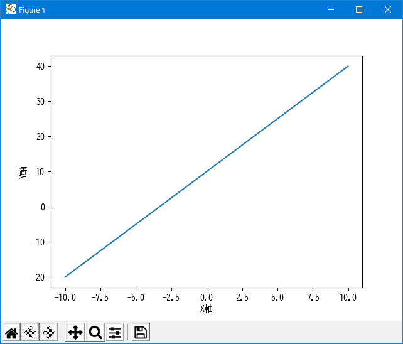Screen dimensions: 403x344
Task: Close the Figure 1 window
Action: tap(388, 10)
